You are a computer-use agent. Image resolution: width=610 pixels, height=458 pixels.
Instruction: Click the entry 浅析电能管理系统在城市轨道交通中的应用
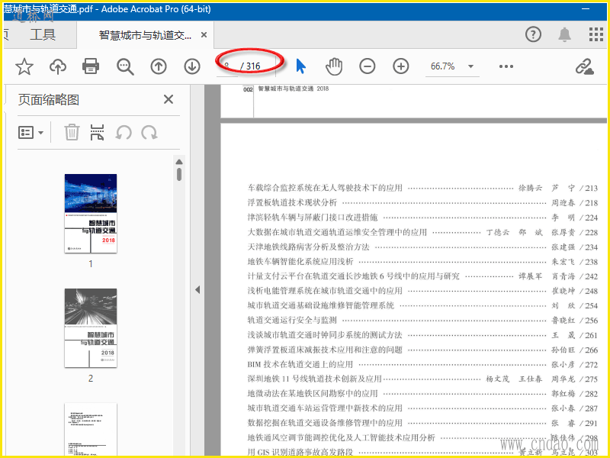pos(325,291)
